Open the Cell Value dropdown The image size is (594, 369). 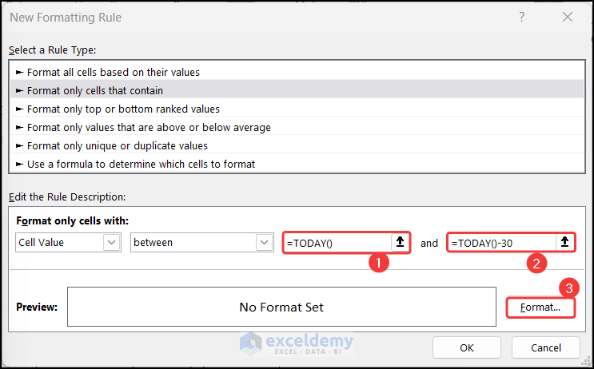click(x=112, y=243)
